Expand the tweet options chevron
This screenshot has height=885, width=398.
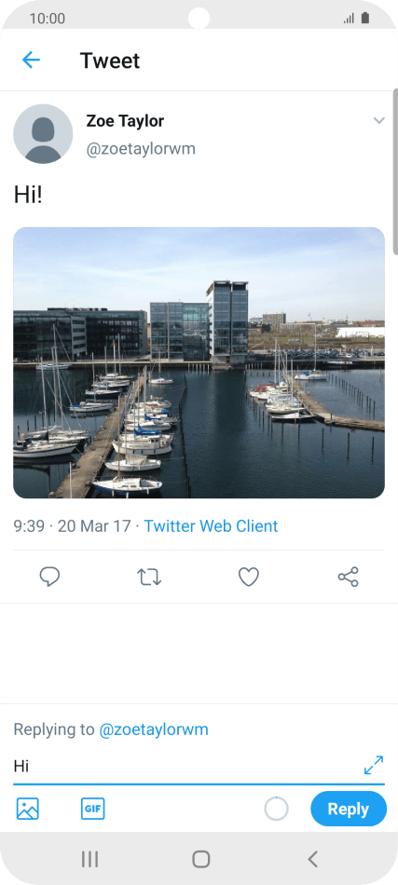(x=379, y=120)
